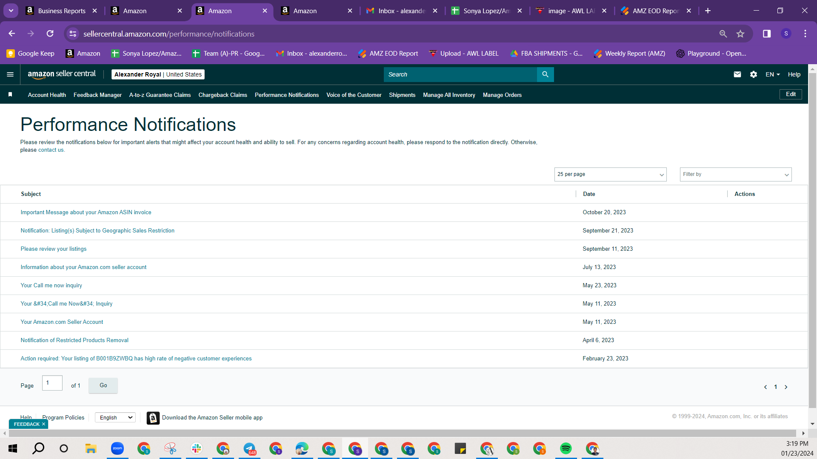Open the tab search dropdown arrow
Viewport: 817px width, 459px height.
point(11,11)
